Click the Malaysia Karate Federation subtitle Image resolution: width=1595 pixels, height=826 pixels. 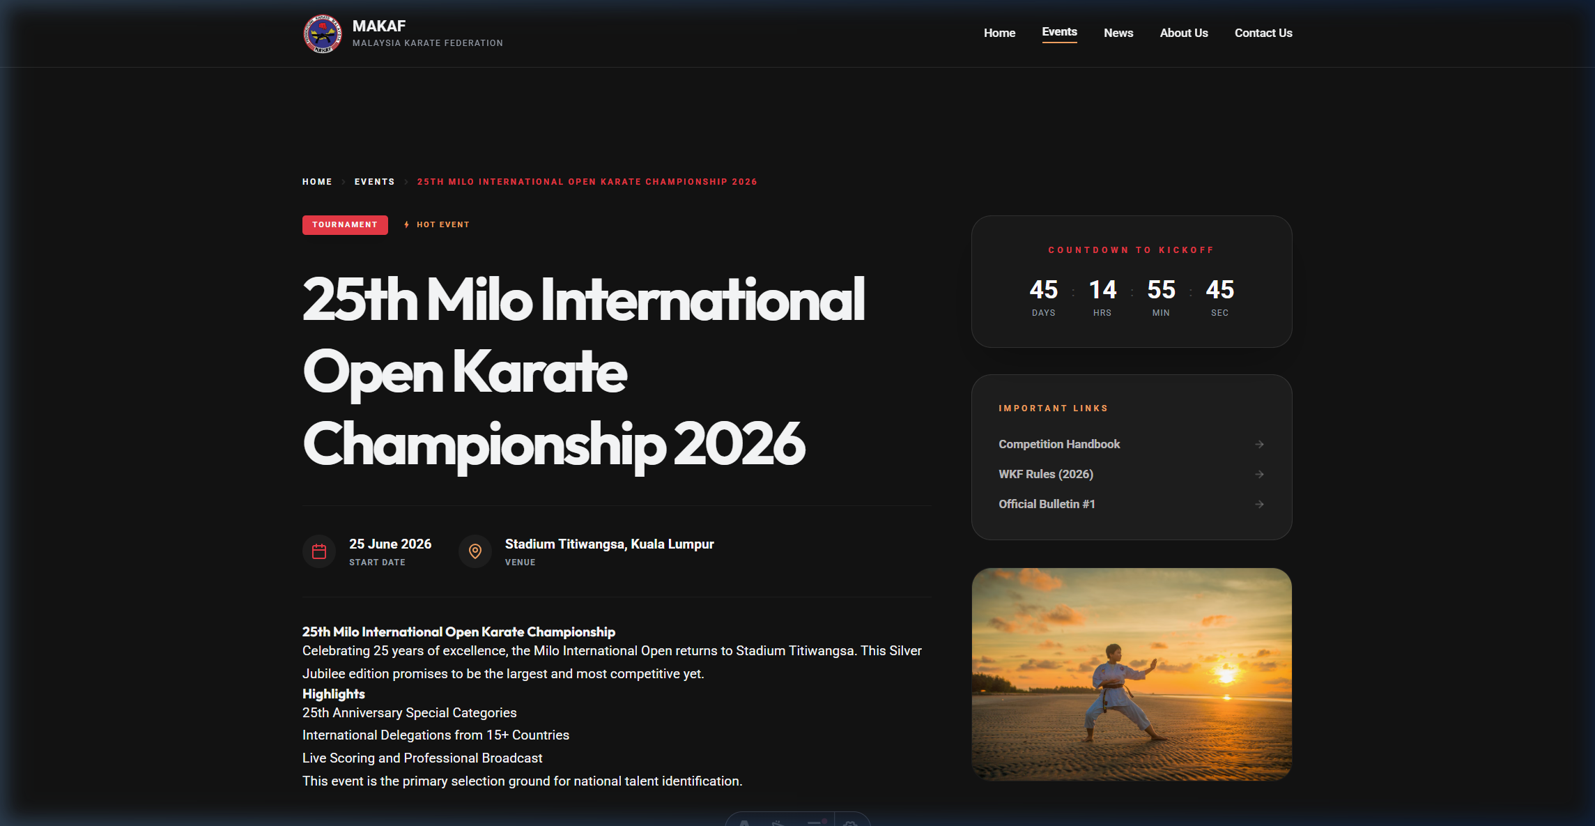(x=428, y=43)
